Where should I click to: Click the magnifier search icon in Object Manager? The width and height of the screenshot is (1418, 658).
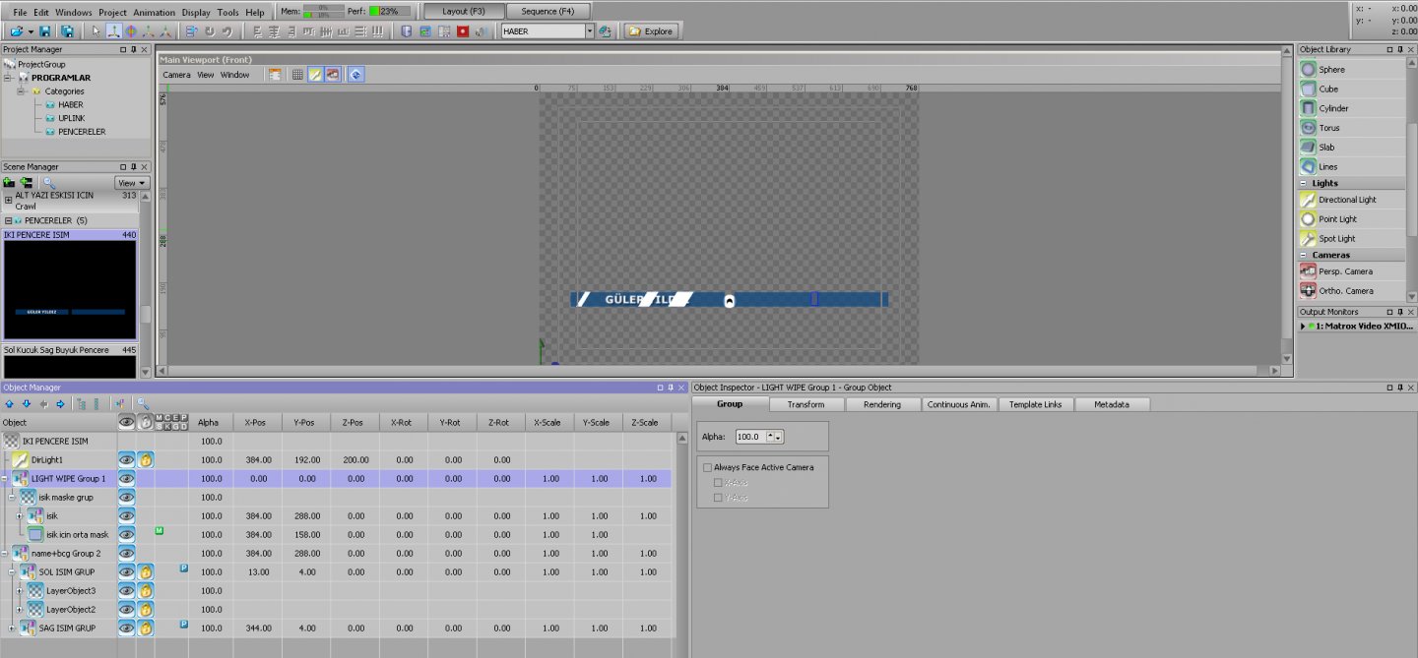[x=143, y=403]
